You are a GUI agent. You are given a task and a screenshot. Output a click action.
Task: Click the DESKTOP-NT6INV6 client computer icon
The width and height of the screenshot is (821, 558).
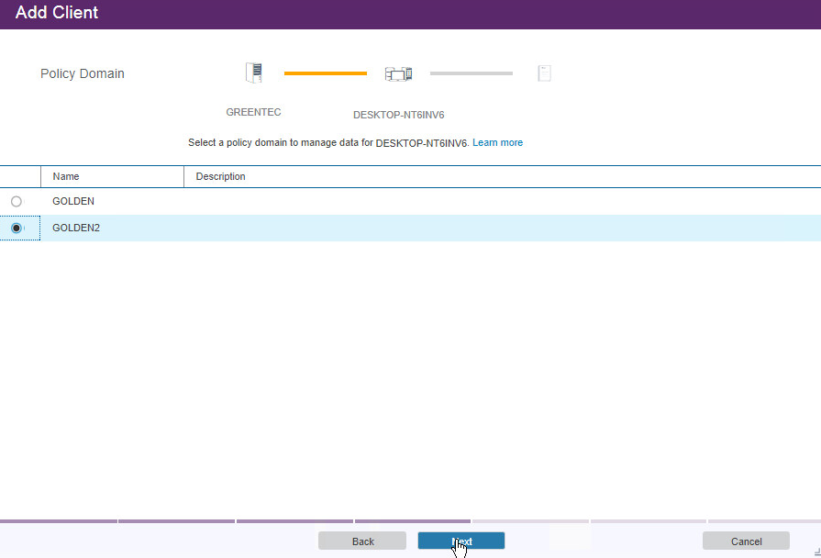[398, 73]
